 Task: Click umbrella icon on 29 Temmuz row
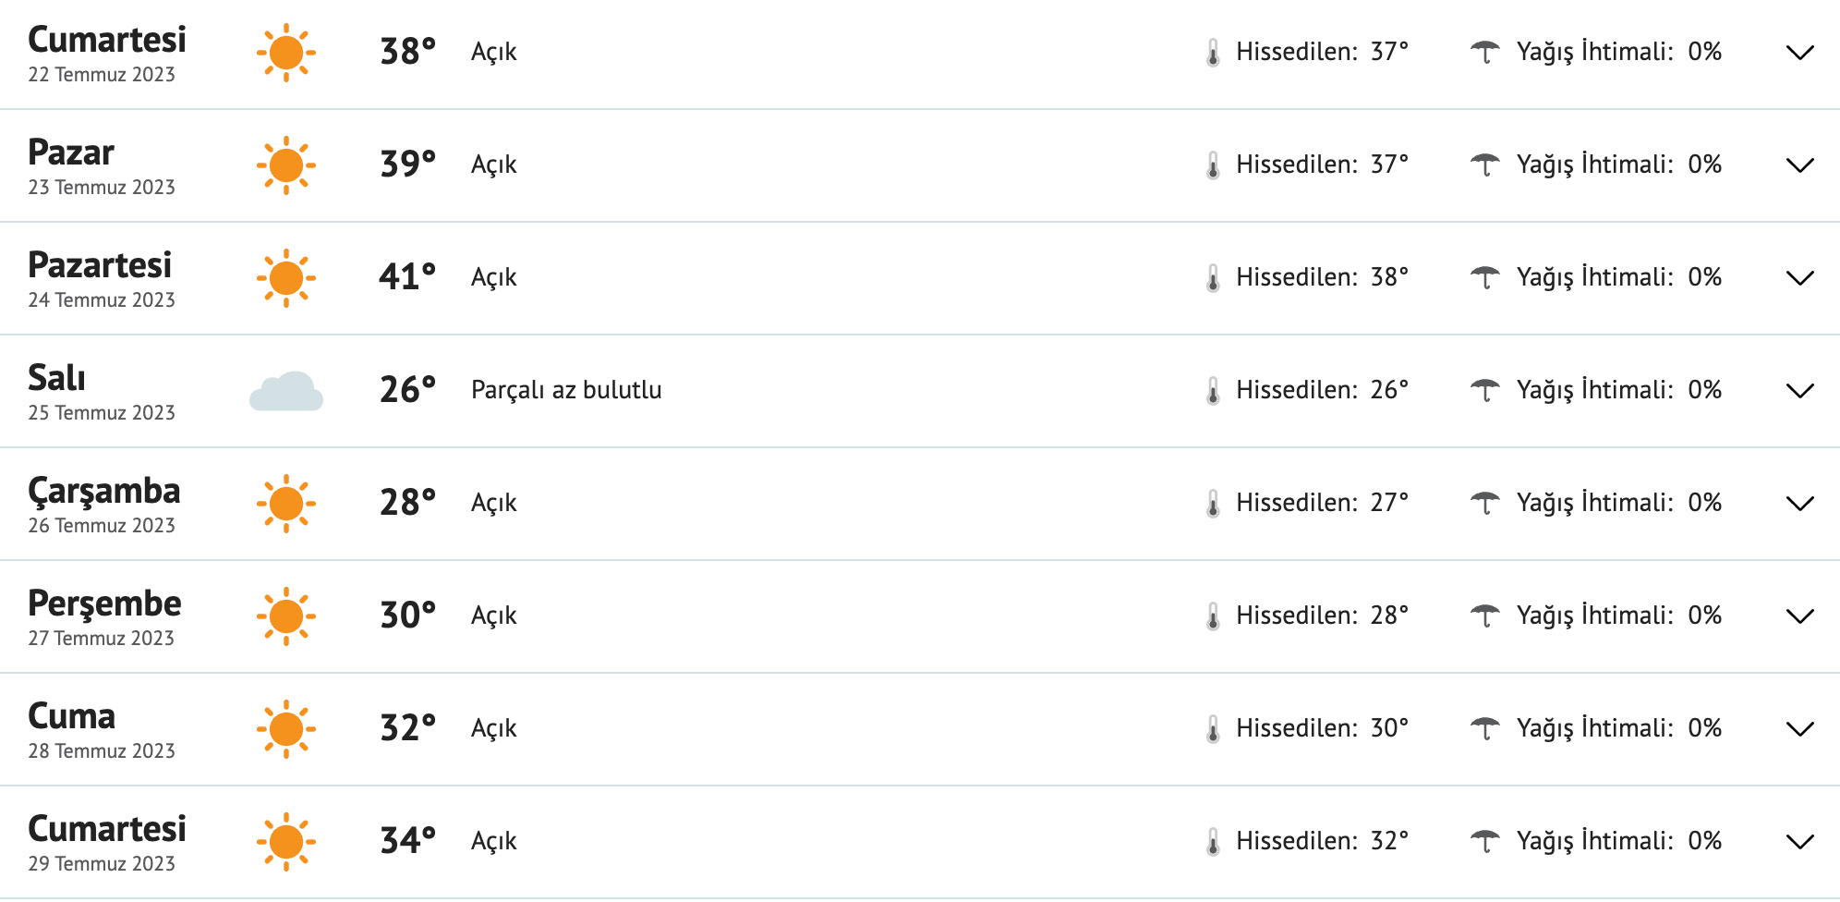click(1484, 842)
